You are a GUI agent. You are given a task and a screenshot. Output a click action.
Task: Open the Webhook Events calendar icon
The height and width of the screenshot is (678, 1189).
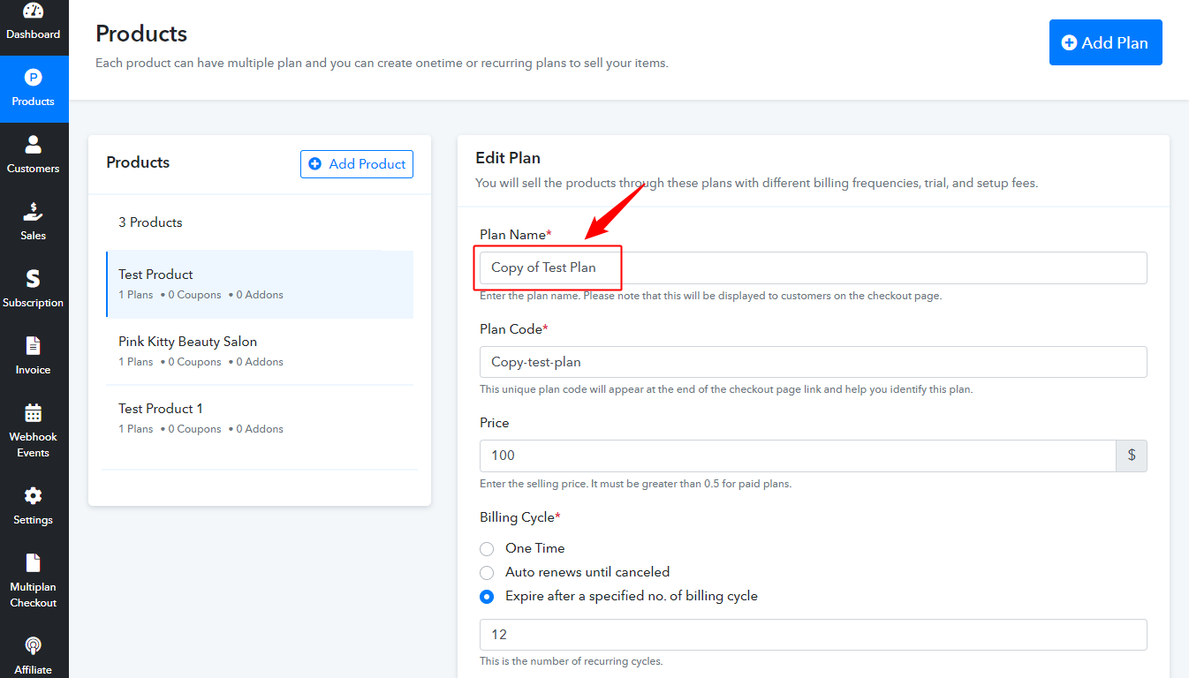pyautogui.click(x=33, y=412)
